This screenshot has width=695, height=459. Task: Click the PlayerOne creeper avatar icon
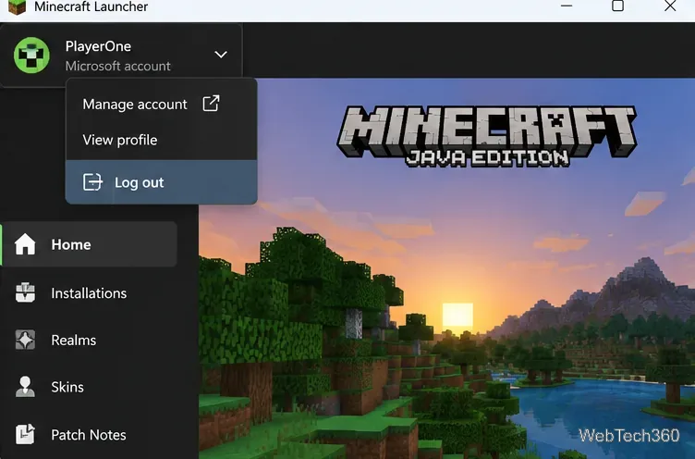31,56
